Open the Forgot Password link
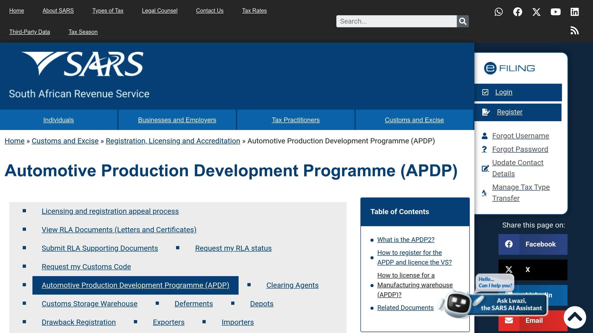Image resolution: width=593 pixels, height=333 pixels. (520, 149)
